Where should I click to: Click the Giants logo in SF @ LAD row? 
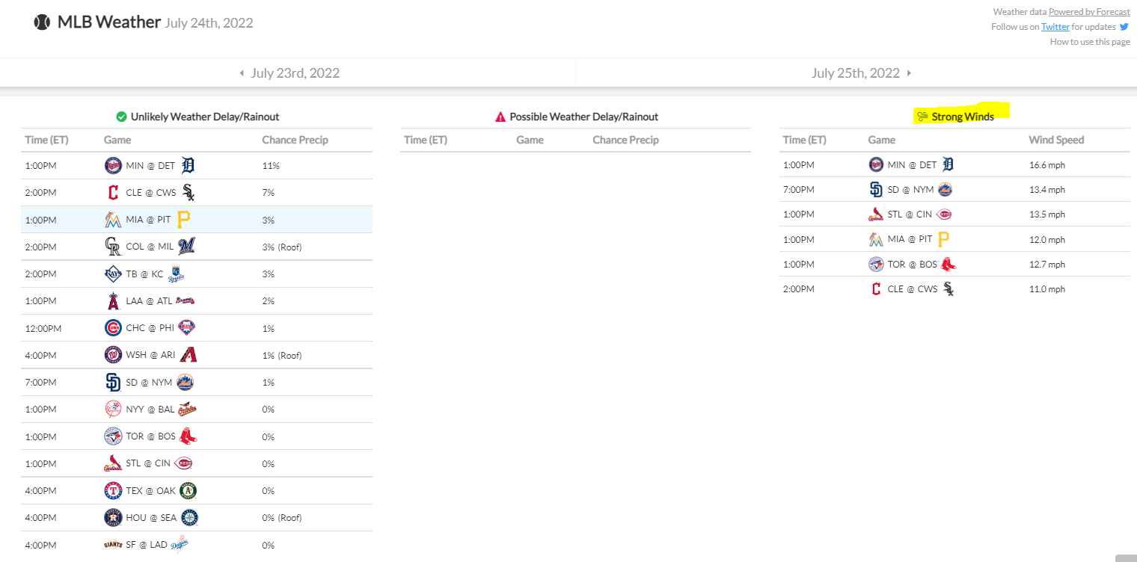[113, 545]
